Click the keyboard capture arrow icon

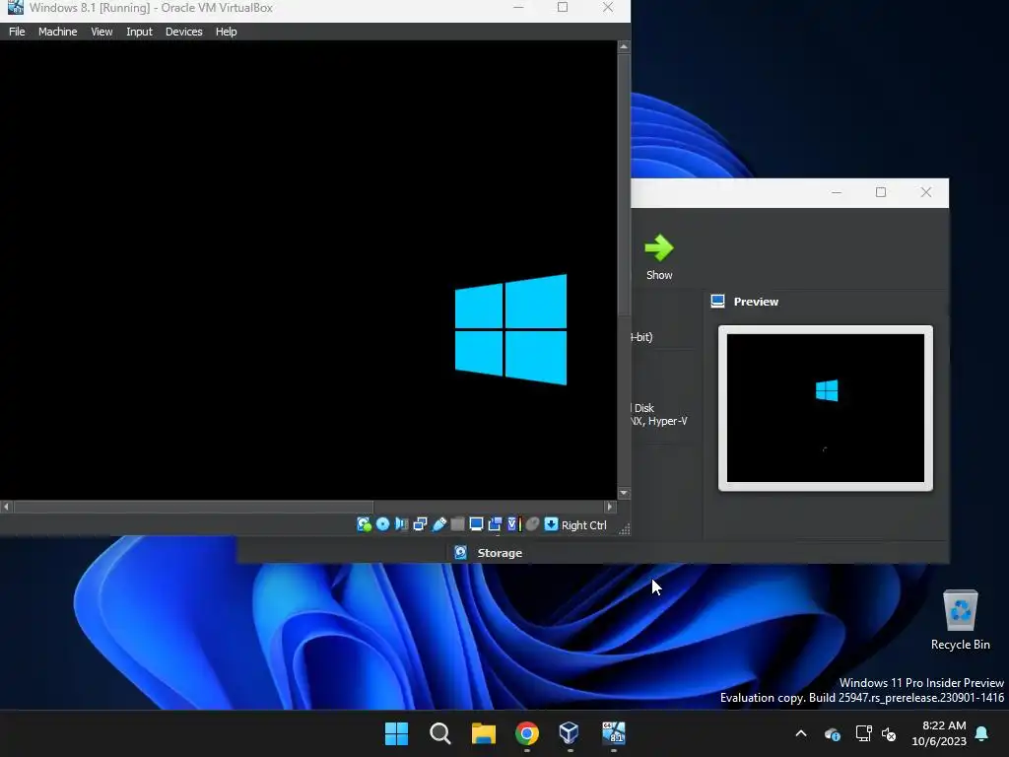[552, 524]
